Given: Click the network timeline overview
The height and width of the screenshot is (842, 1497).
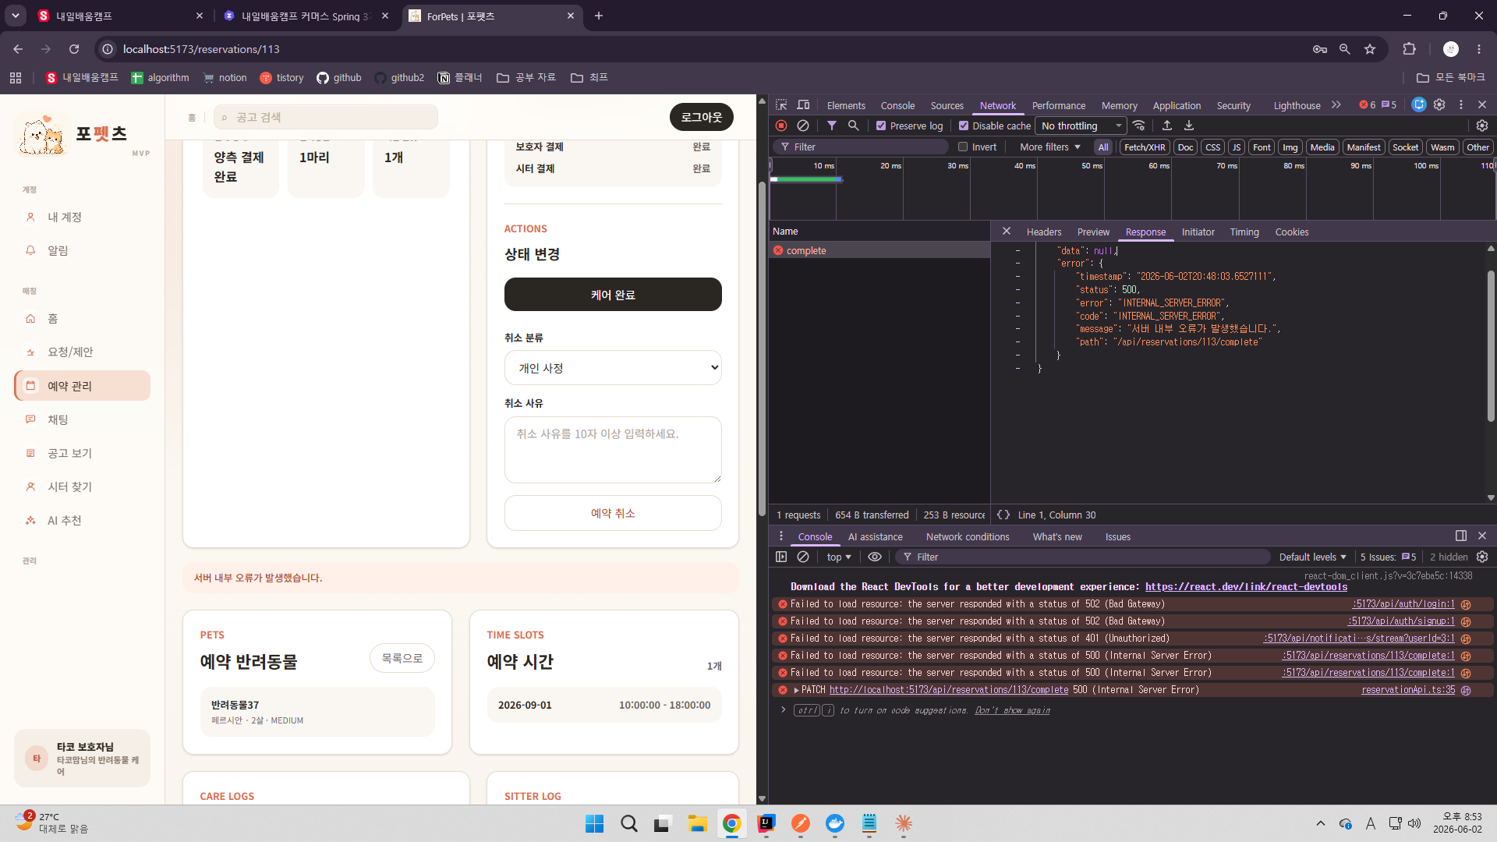Looking at the screenshot, I should click(1132, 189).
